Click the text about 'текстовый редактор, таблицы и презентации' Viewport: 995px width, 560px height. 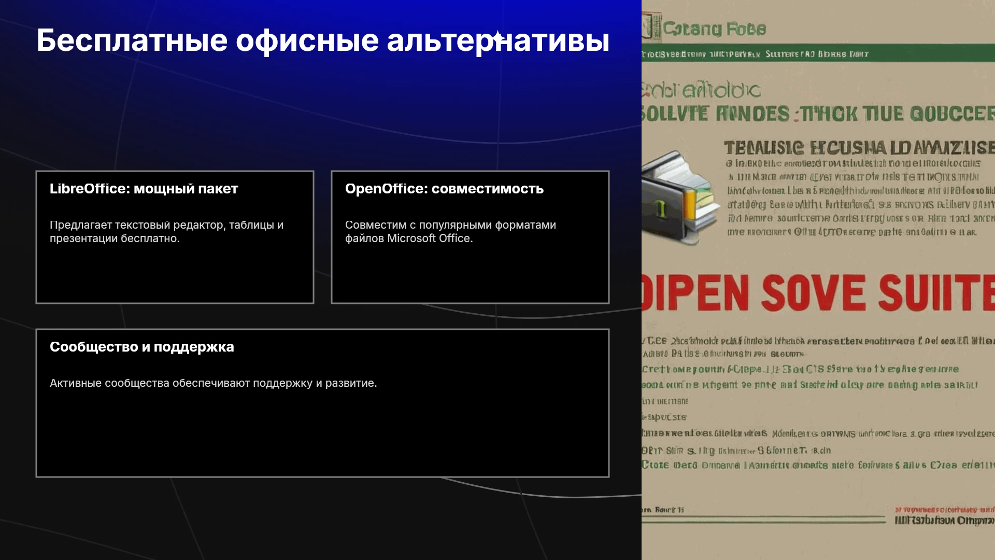(166, 232)
